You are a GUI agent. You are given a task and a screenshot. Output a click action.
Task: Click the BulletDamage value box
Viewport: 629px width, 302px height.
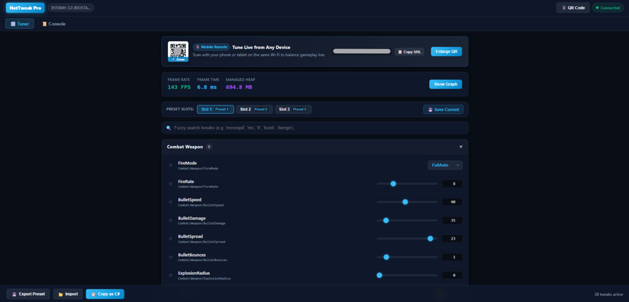click(452, 220)
